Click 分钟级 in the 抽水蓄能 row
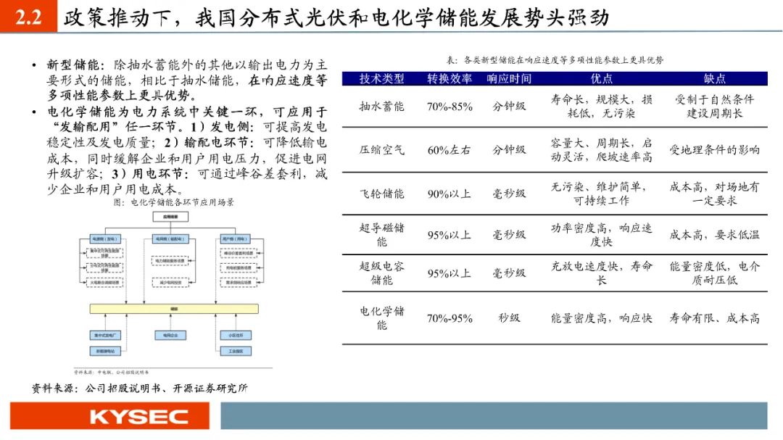The height and width of the screenshot is (440, 783). [x=509, y=107]
